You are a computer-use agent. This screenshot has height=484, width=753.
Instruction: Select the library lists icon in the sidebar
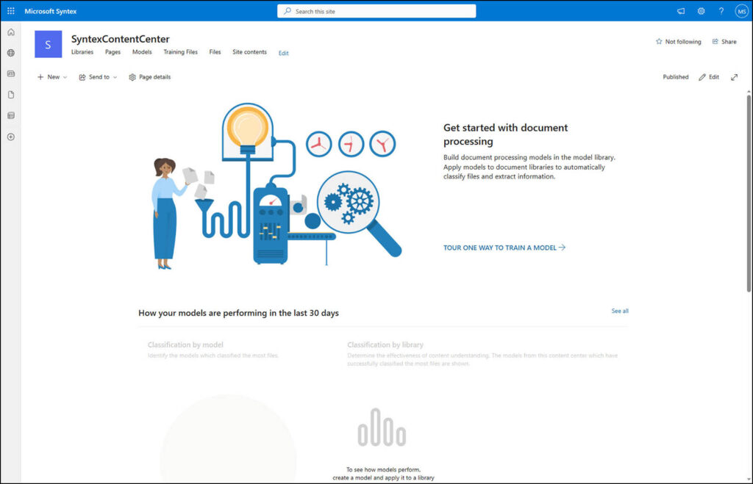pyautogui.click(x=10, y=115)
